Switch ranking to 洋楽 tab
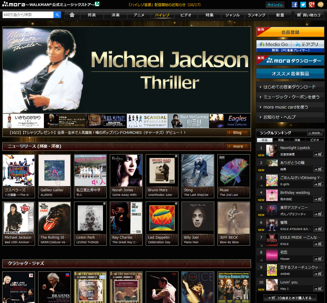The image size is (327, 303). pos(297,140)
